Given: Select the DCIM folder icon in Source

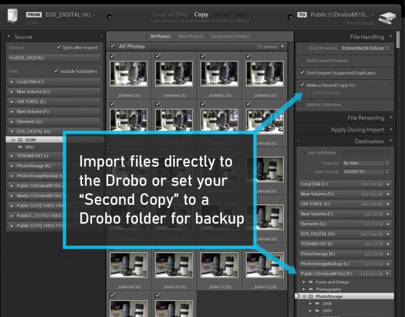Looking at the screenshot, I should pyautogui.click(x=20, y=140).
